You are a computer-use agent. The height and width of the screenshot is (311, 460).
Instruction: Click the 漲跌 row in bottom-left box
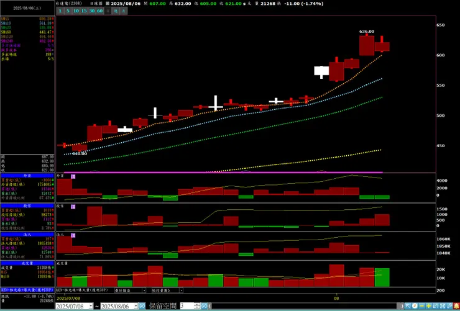tap(27, 296)
